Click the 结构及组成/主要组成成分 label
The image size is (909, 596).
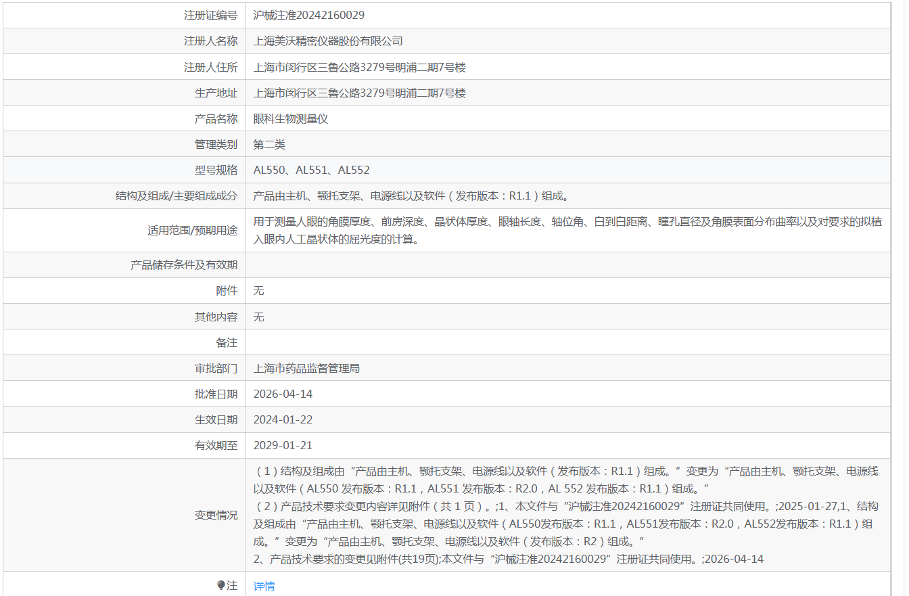point(177,196)
